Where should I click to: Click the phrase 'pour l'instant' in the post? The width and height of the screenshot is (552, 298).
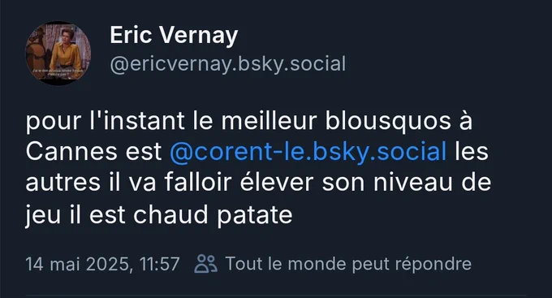(x=106, y=121)
